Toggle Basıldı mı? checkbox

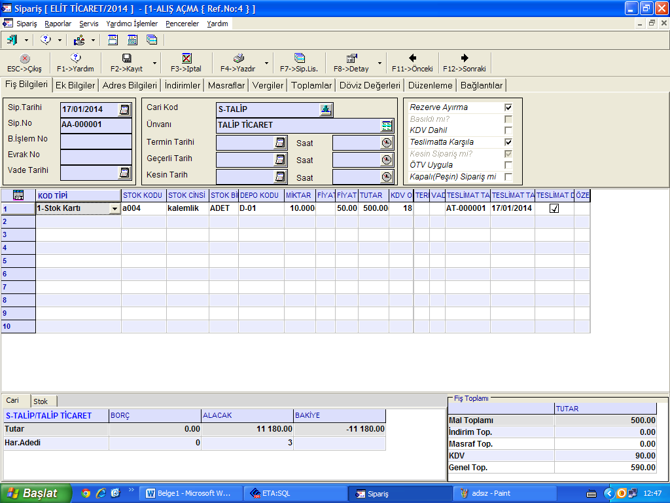(x=508, y=119)
